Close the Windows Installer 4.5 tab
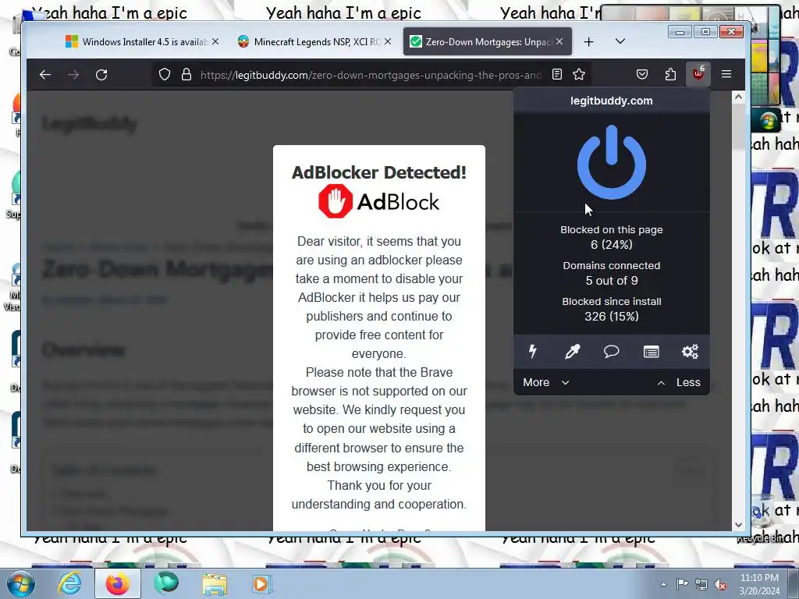This screenshot has width=799, height=599. (x=215, y=42)
